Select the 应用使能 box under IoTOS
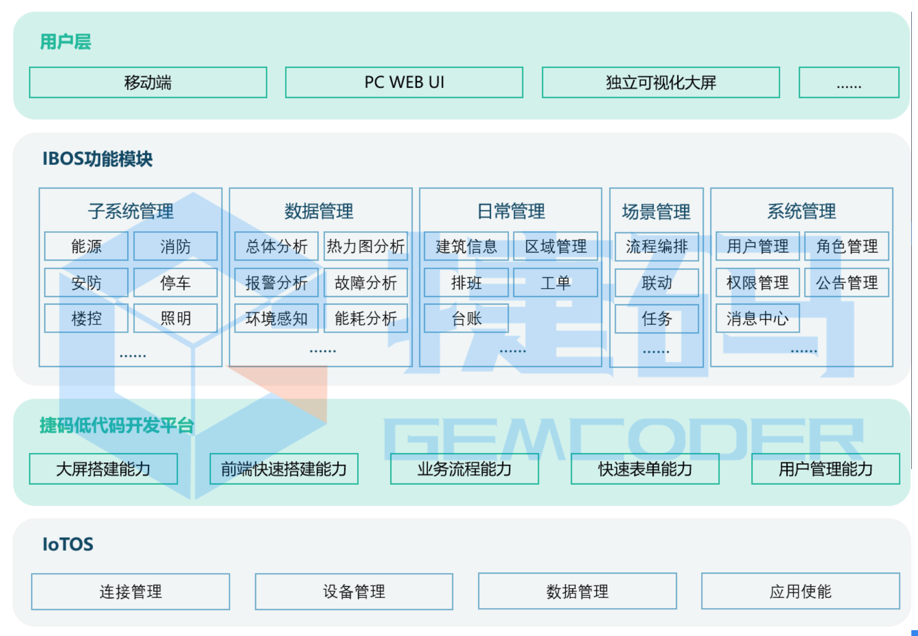Image resolution: width=918 pixels, height=636 pixels. pos(800,591)
